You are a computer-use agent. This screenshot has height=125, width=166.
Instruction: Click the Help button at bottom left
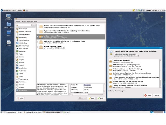pos(20,98)
